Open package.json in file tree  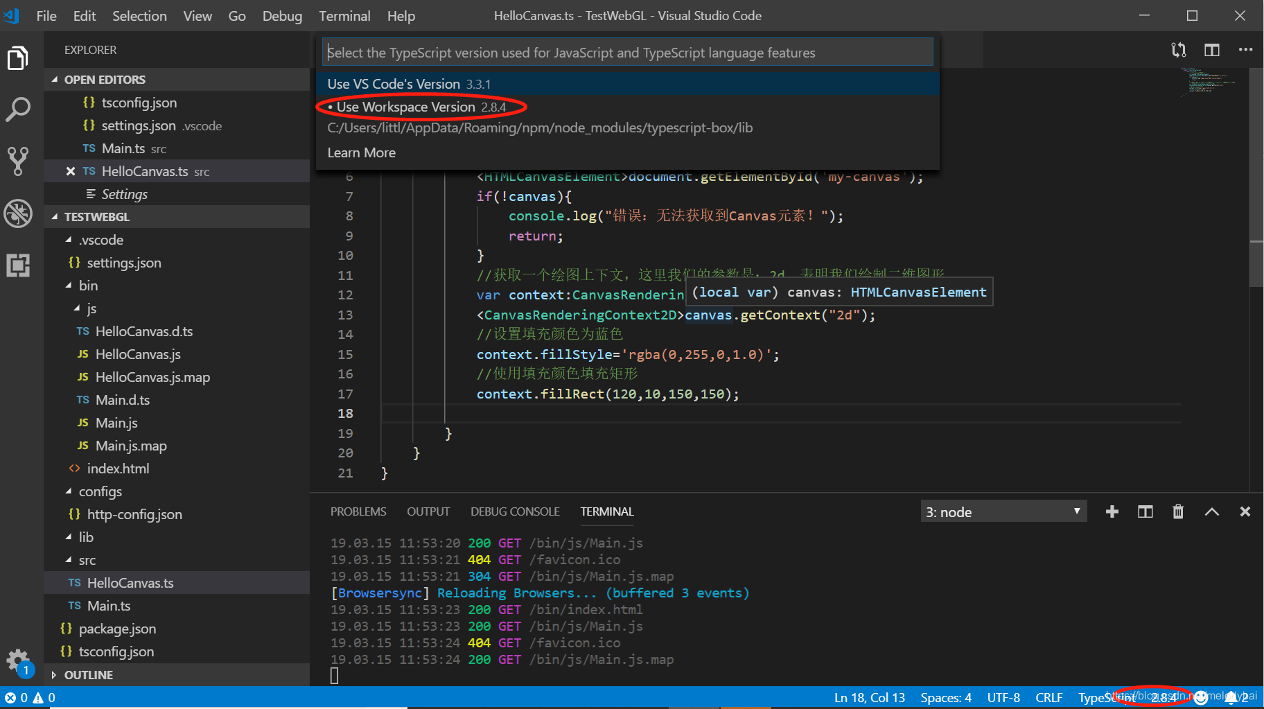tap(177, 629)
